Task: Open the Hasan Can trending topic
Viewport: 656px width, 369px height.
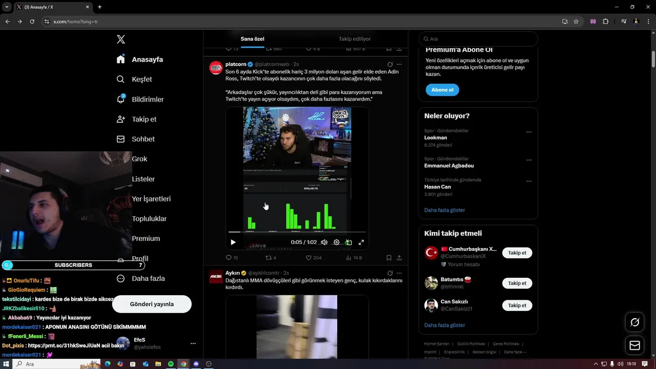Action: pyautogui.click(x=437, y=187)
